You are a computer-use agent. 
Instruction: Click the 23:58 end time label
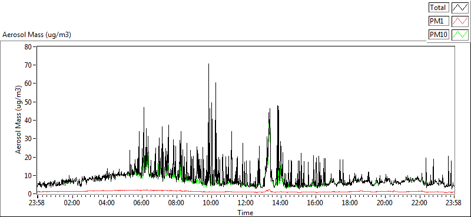453,203
